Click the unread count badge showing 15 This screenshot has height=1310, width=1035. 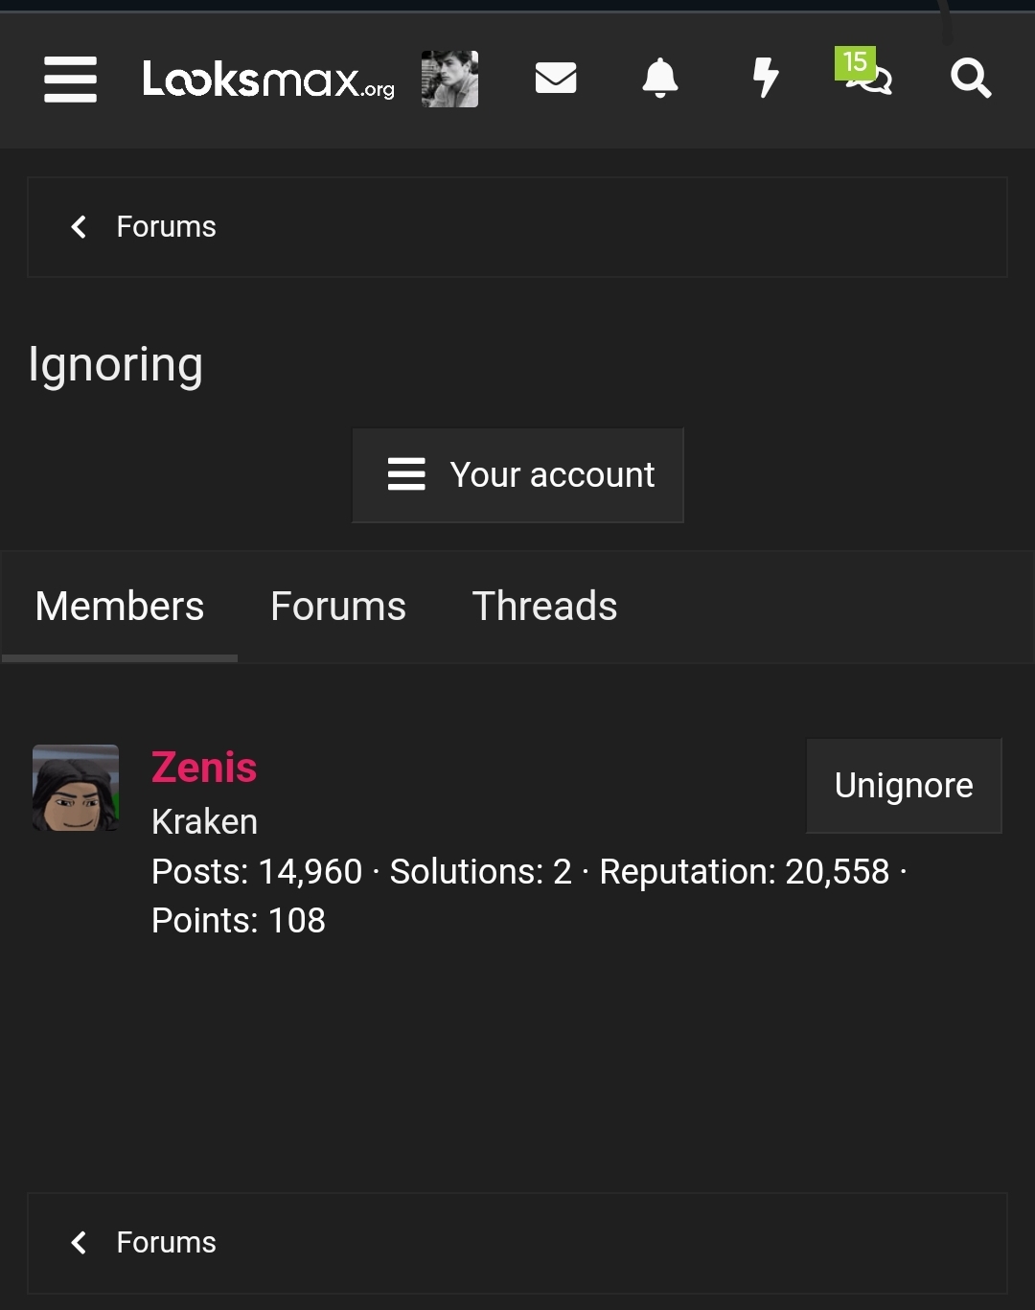(853, 63)
